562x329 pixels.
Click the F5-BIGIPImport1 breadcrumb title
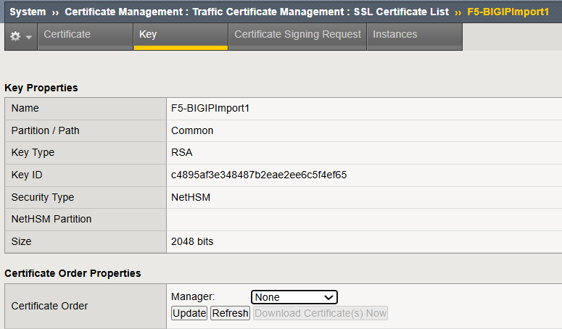click(x=508, y=12)
